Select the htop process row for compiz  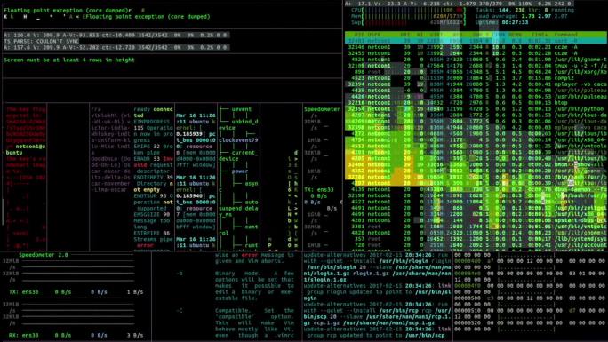(x=476, y=78)
